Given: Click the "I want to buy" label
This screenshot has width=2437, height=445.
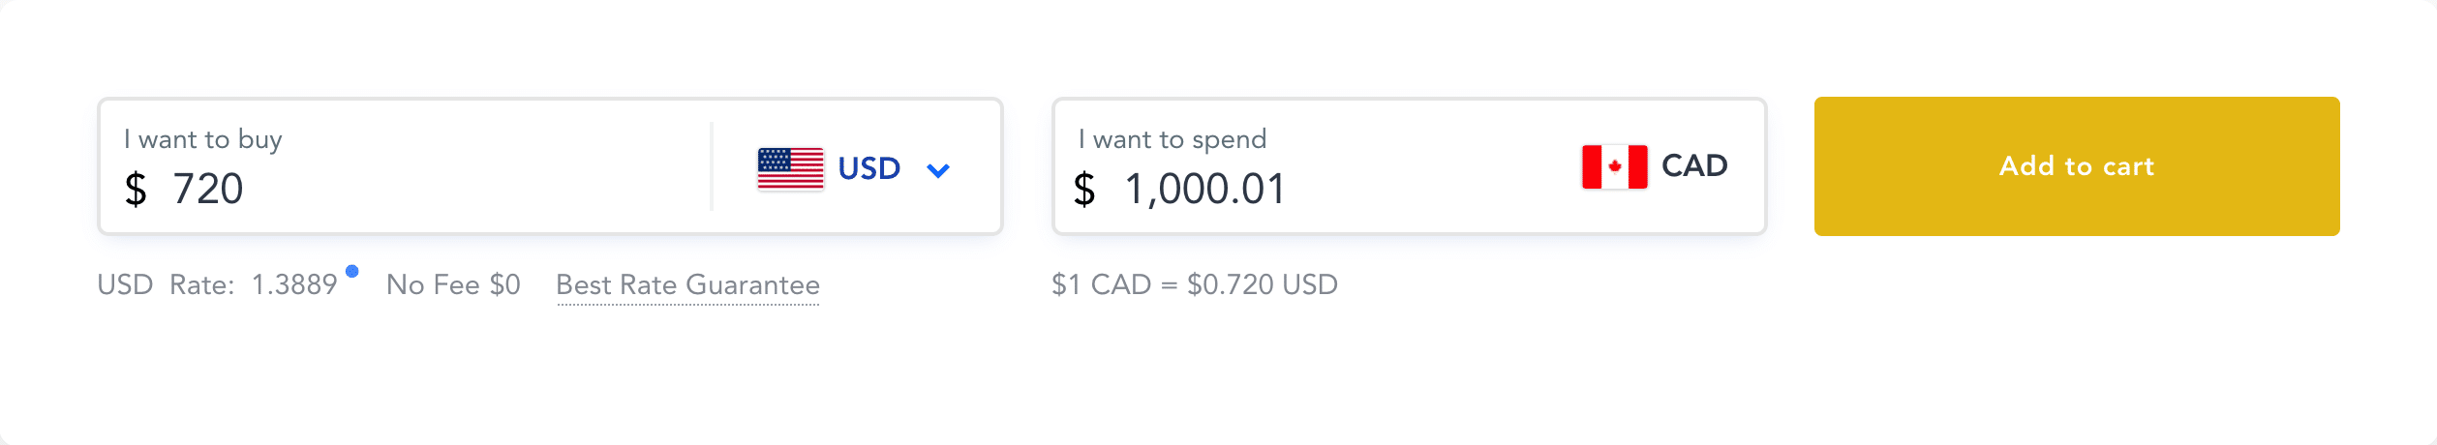Looking at the screenshot, I should click(x=203, y=139).
